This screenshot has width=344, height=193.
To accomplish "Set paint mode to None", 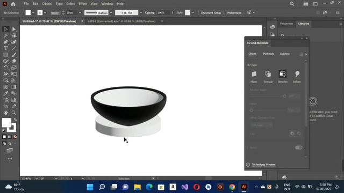I will point(15,137).
